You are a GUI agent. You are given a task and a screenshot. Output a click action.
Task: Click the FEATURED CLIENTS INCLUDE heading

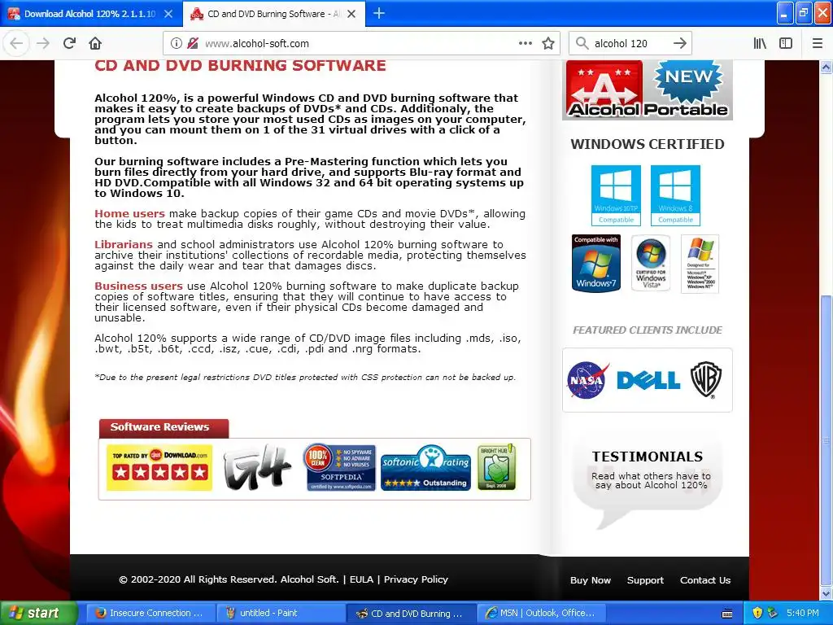pyautogui.click(x=647, y=330)
